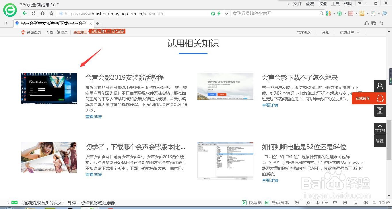This screenshot has height=209, width=392.
Task: Expand dropdown arrow next to Aa translate icon
Action: click(x=356, y=13)
